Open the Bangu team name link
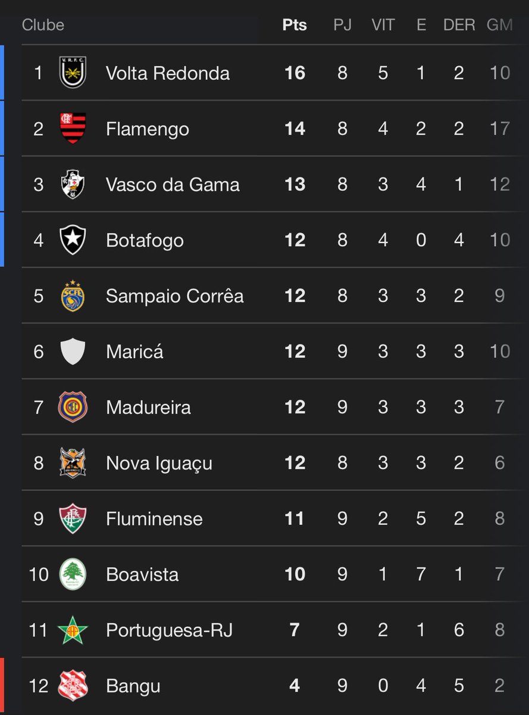 tap(133, 686)
